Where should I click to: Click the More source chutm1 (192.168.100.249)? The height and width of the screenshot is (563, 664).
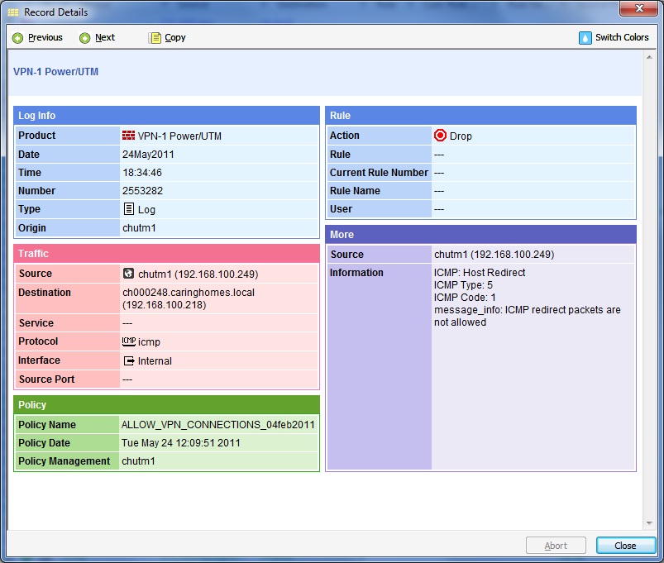[494, 255]
